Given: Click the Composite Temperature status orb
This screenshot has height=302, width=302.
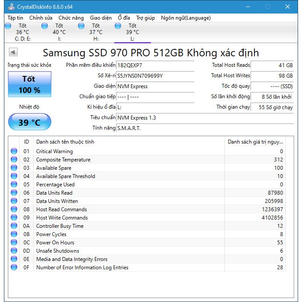Looking at the screenshot, I should click(14, 159).
